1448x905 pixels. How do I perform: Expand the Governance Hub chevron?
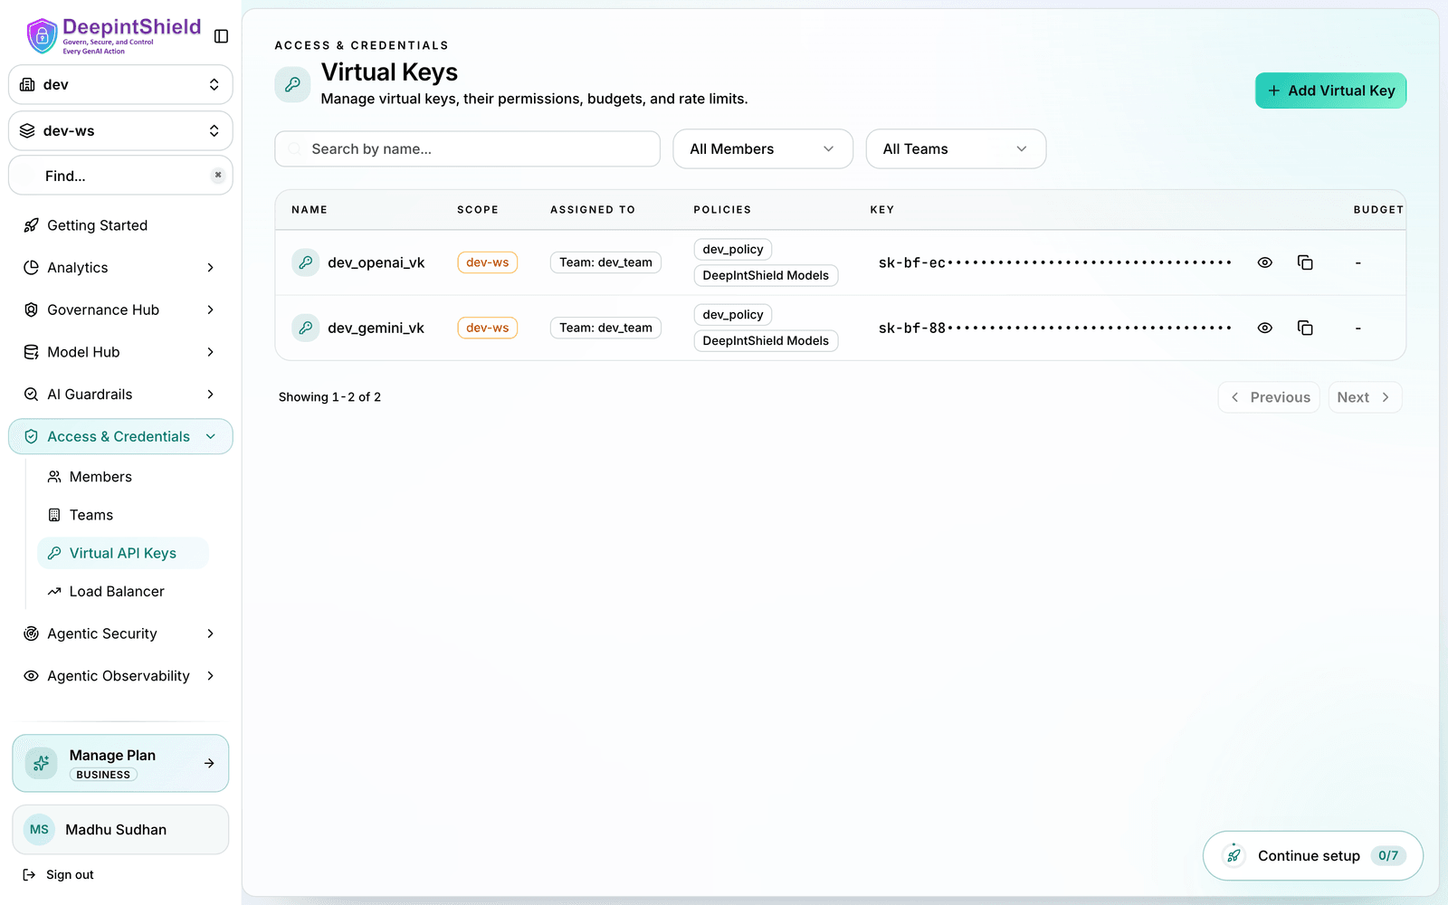click(210, 310)
